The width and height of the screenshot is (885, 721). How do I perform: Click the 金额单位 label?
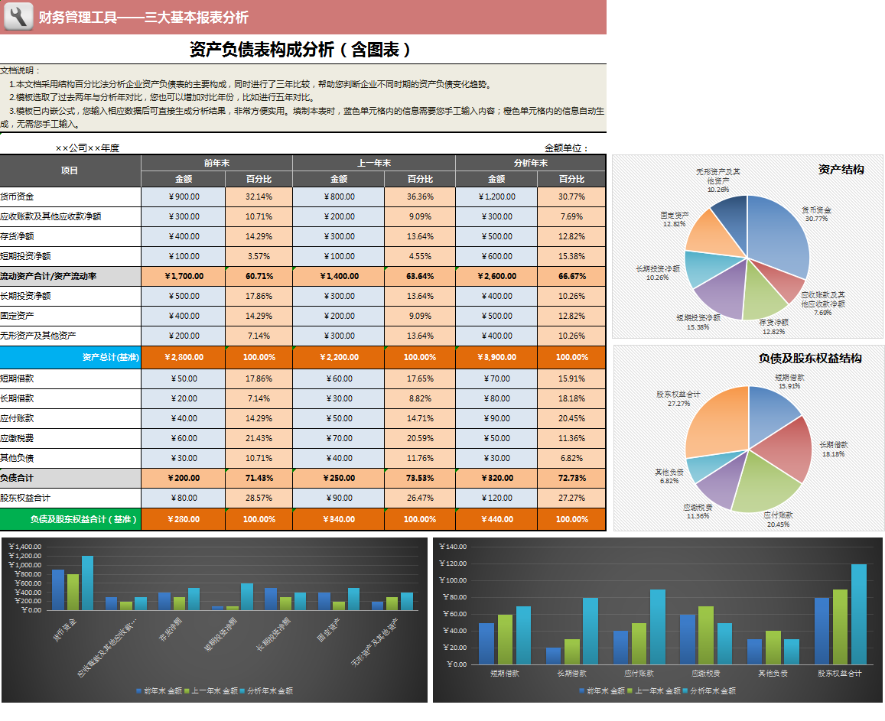coord(566,148)
